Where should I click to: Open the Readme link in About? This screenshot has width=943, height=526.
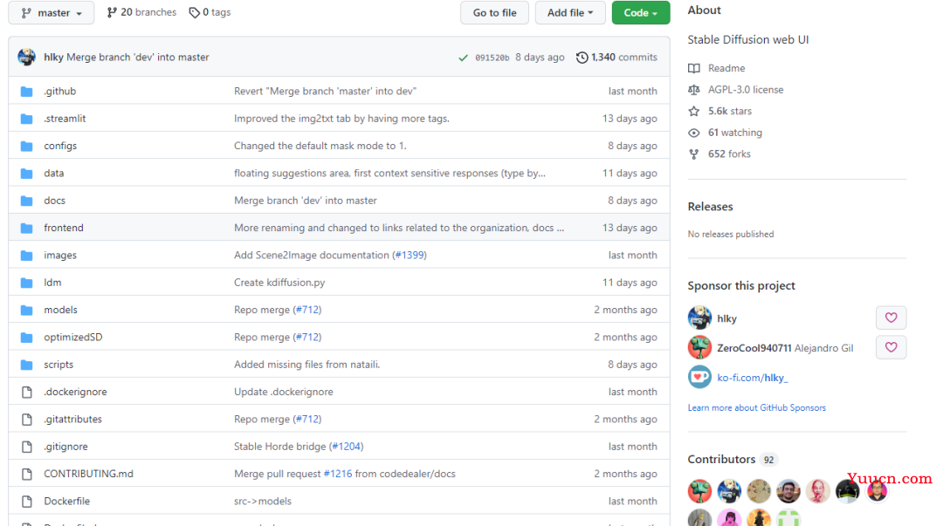717,68
